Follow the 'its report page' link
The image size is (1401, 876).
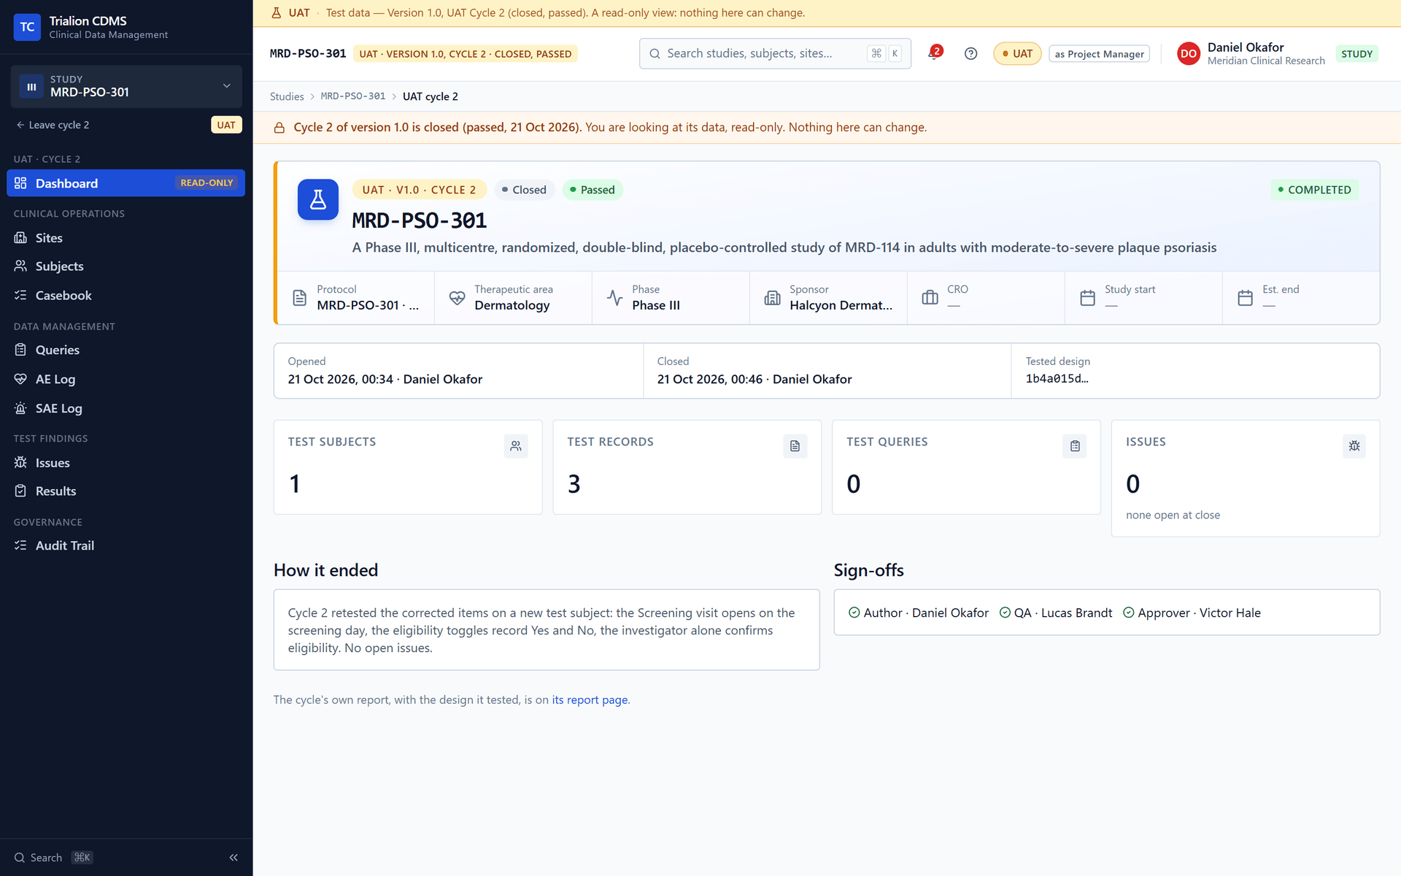click(x=590, y=699)
